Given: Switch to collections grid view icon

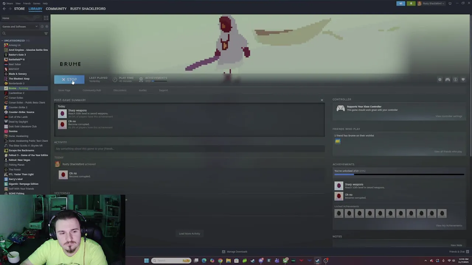Looking at the screenshot, I should click(x=46, y=18).
